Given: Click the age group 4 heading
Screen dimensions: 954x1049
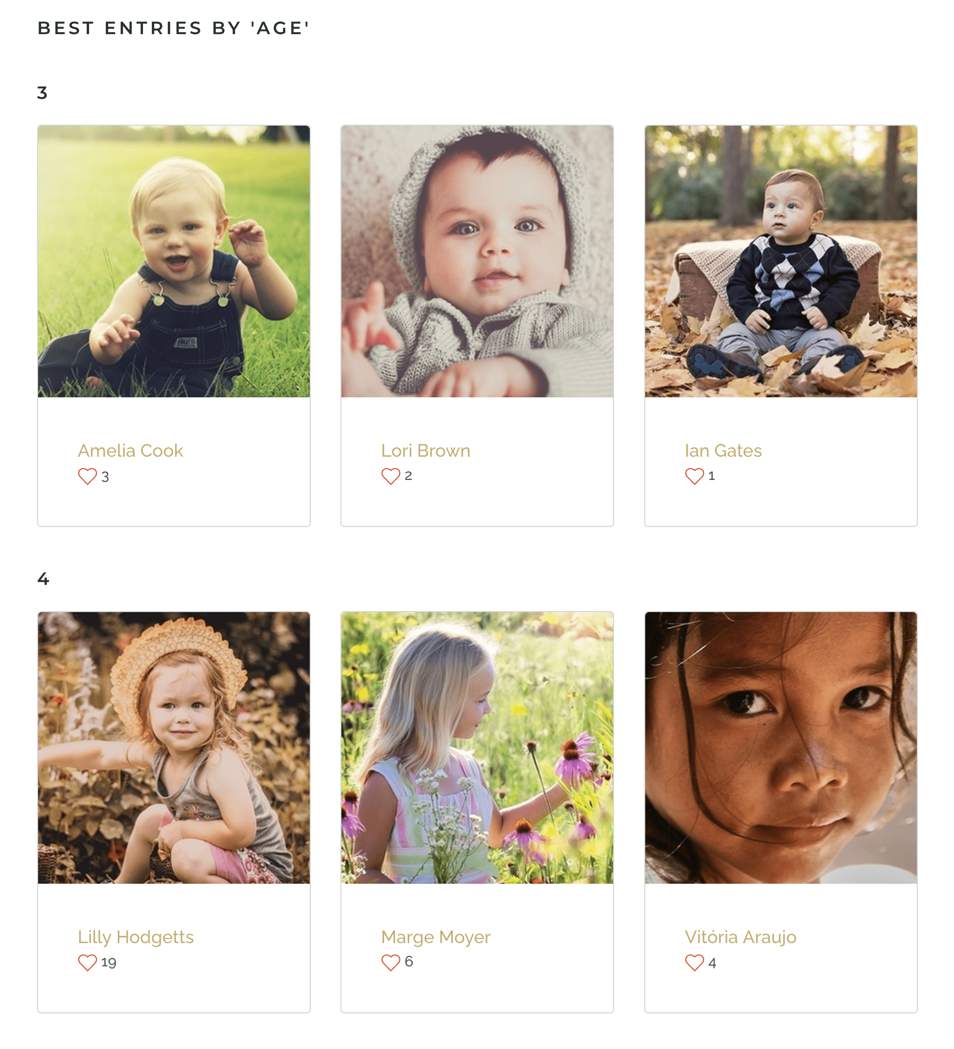Looking at the screenshot, I should click(x=43, y=578).
